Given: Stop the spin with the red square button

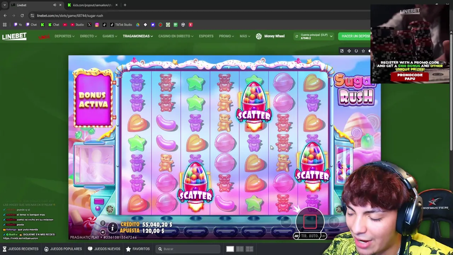Looking at the screenshot, I should pyautogui.click(x=310, y=221).
